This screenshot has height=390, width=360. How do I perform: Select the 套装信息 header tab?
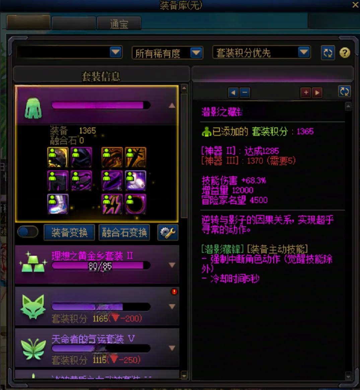click(101, 76)
